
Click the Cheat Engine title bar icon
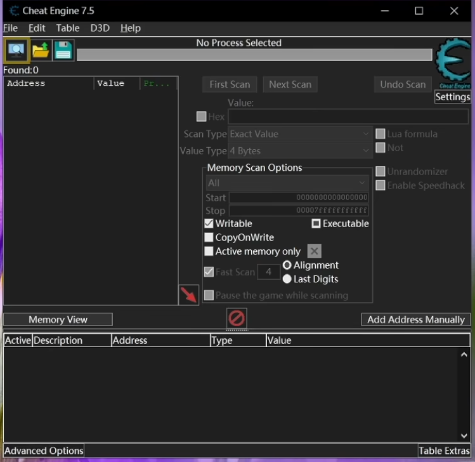pos(14,11)
